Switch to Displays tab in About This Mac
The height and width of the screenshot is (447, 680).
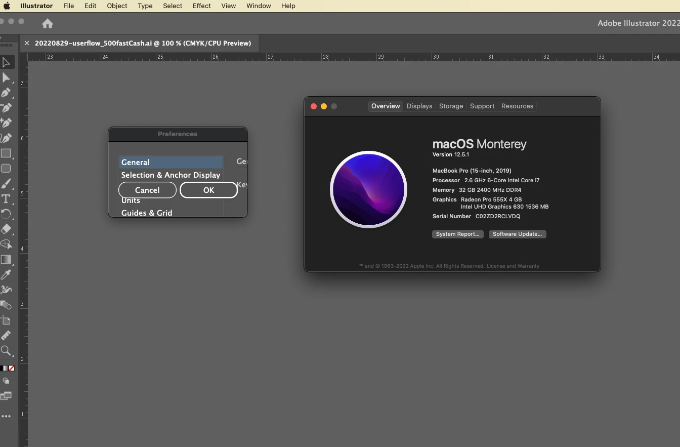coord(419,106)
